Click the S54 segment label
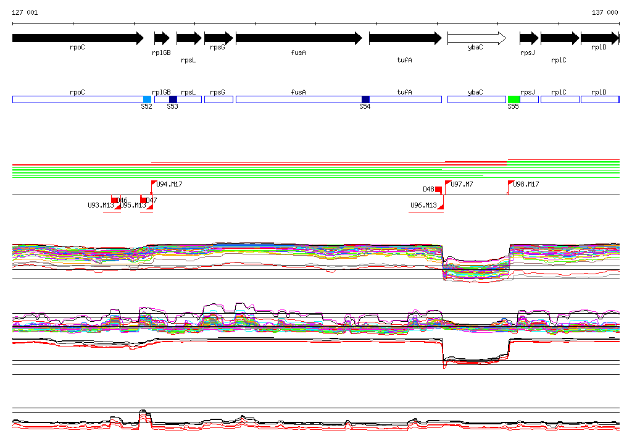Viewport: 632px width, 441px height. (x=365, y=106)
